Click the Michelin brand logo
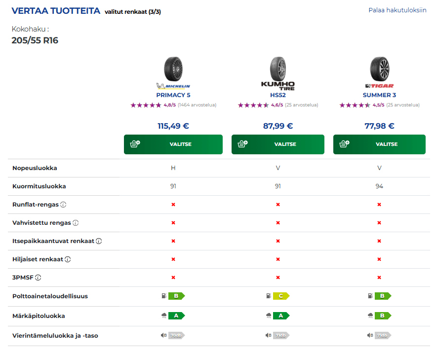The image size is (436, 351). [173, 86]
